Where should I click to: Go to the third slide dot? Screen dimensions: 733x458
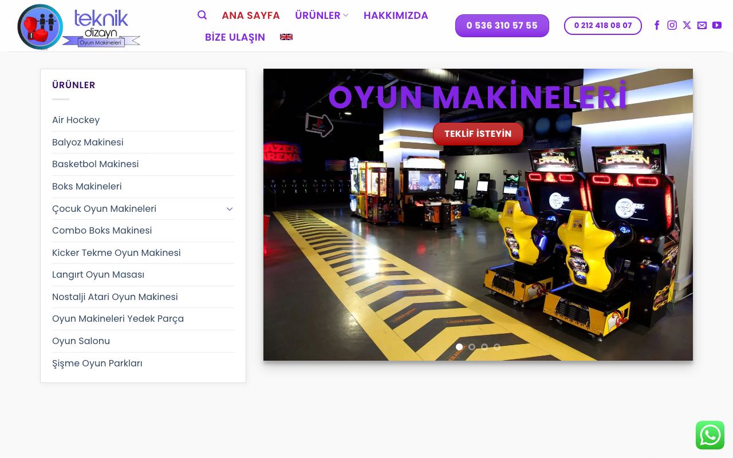click(x=484, y=347)
